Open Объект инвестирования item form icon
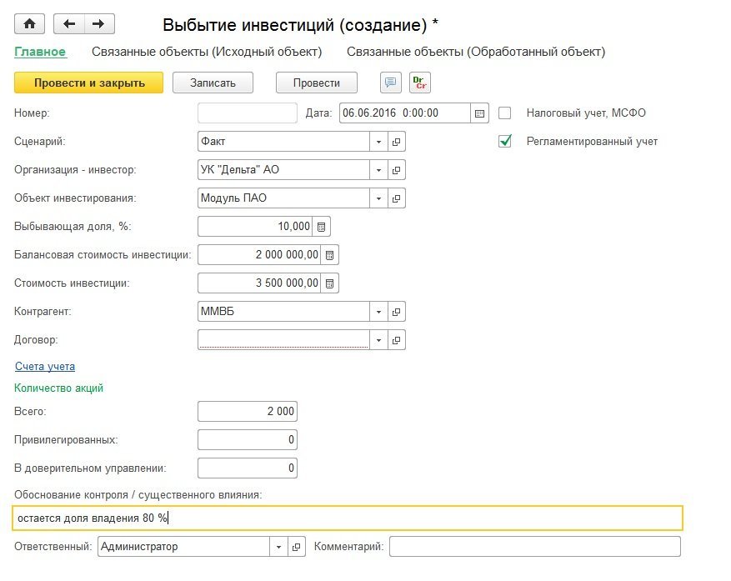 point(396,198)
